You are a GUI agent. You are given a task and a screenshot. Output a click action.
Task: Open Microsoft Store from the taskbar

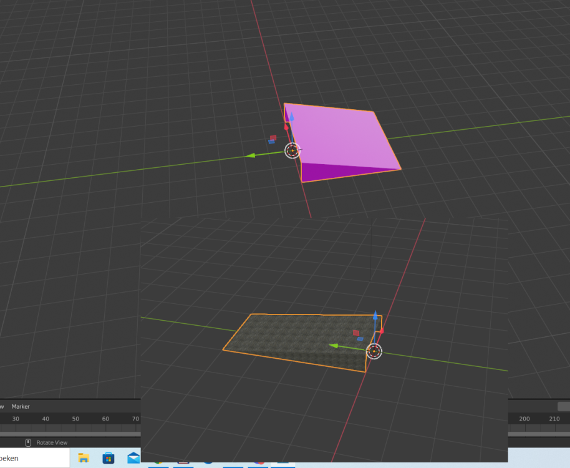(109, 459)
